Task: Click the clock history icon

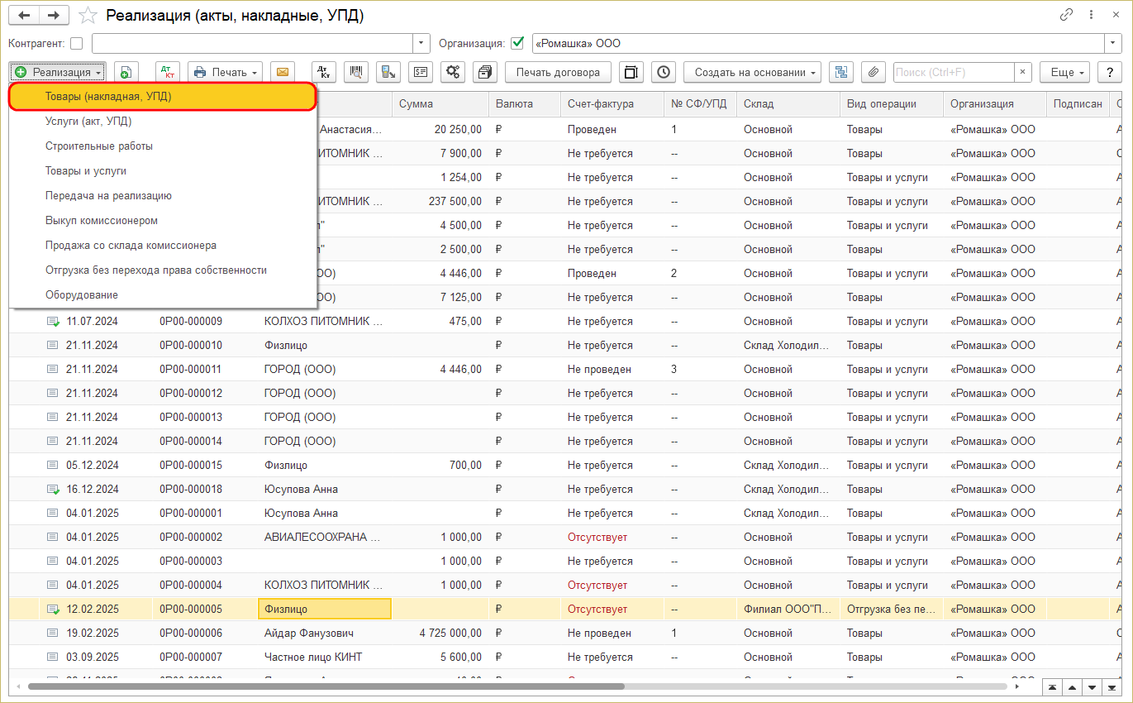Action: 664,73
